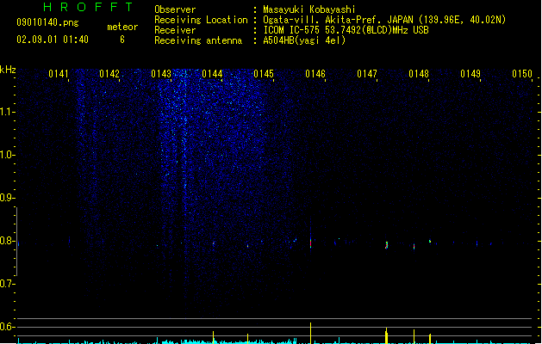The height and width of the screenshot is (344, 542).
Task: Click the 0143 time marker
Action: pos(161,74)
